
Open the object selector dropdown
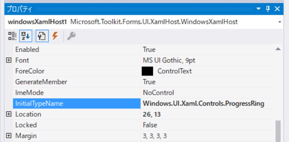point(280,22)
